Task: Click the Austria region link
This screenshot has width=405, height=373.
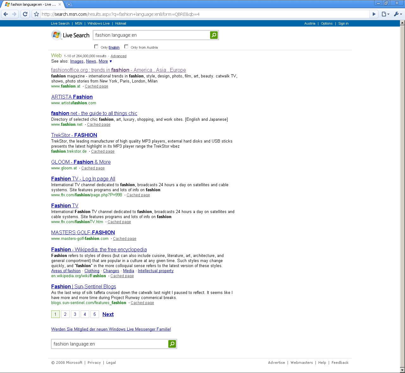Action: click(x=310, y=23)
